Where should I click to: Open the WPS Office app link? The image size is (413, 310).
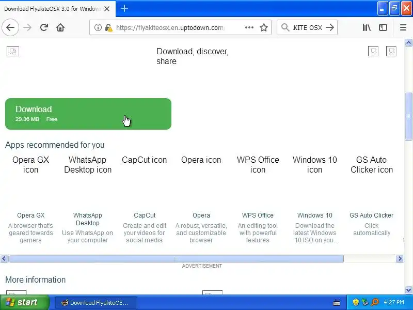[x=258, y=215]
